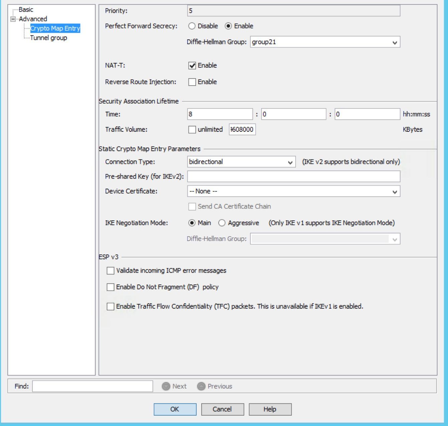Select Aggressive IKE Negotiation Mode
448x426 pixels.
pos(222,223)
